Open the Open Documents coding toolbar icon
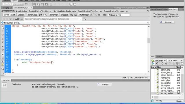 [3, 27]
